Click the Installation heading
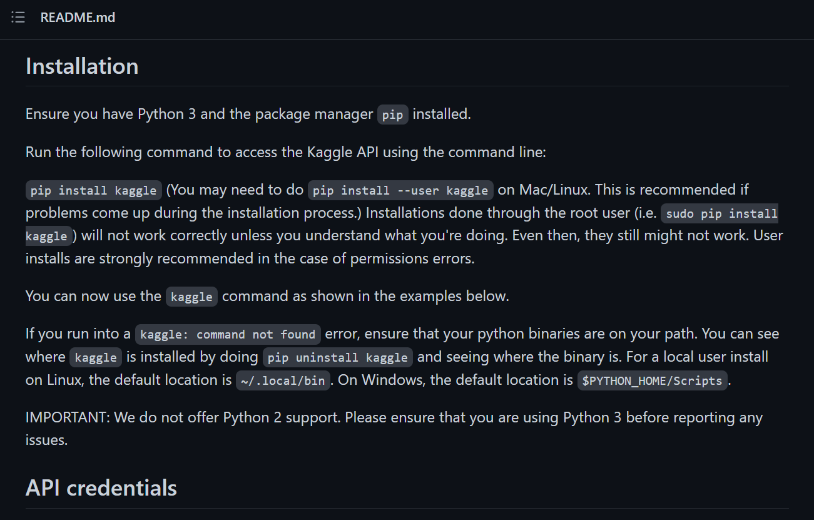Viewport: 814px width, 520px height. point(82,66)
